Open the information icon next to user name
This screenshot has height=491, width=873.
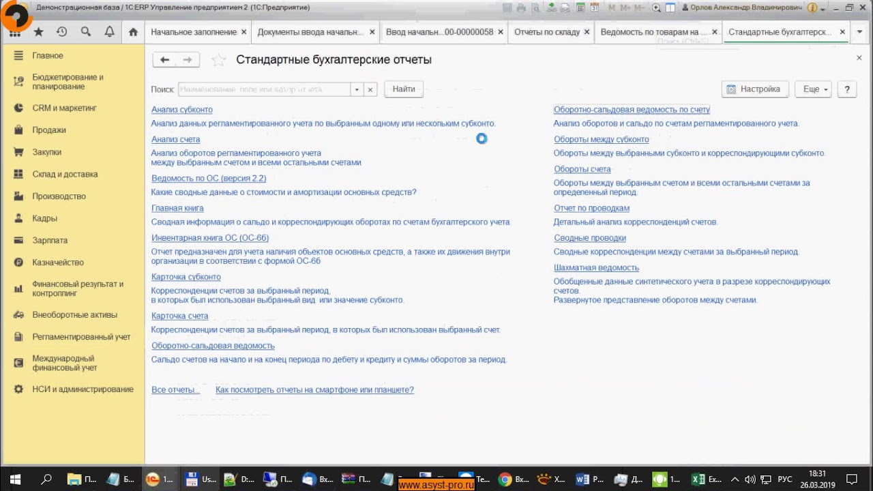click(812, 8)
